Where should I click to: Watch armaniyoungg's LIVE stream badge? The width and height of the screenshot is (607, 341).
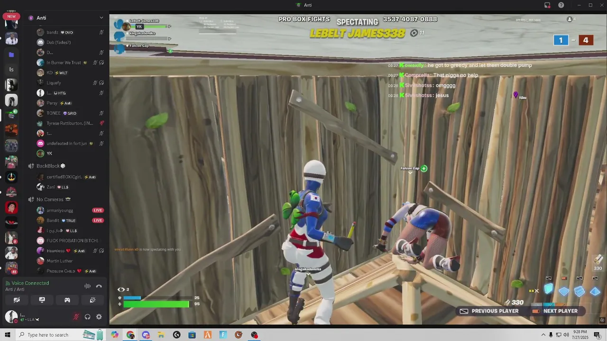coord(98,210)
